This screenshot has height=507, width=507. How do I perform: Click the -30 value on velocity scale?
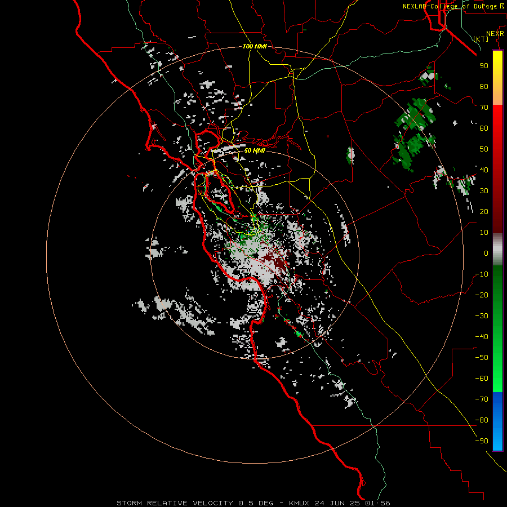[x=482, y=316]
